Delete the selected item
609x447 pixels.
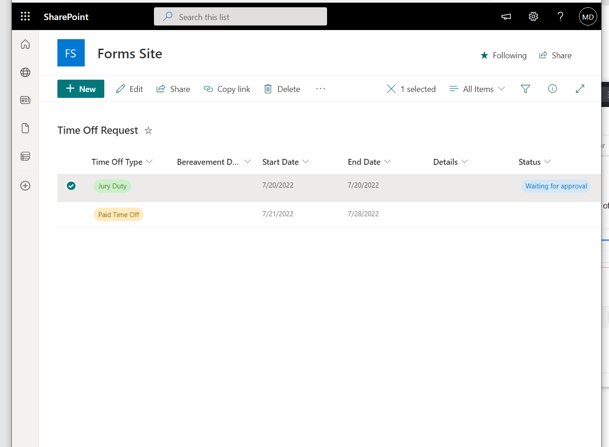click(282, 89)
